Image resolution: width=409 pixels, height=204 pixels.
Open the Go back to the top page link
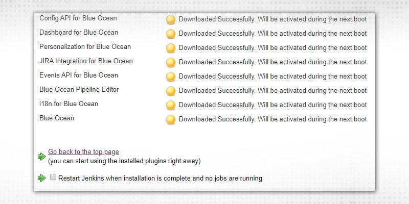(83, 152)
